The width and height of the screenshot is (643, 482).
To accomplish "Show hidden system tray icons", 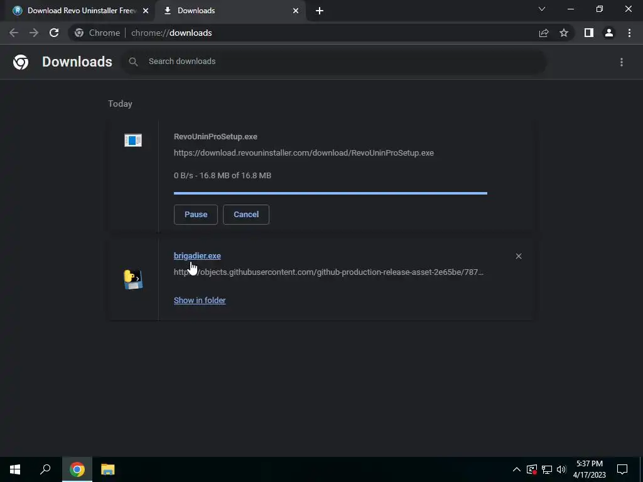I will 517,469.
